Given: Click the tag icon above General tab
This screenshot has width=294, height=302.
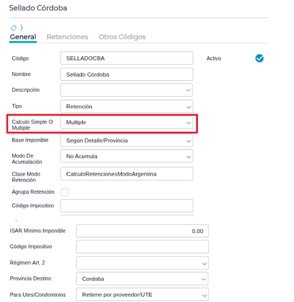Looking at the screenshot, I should pyautogui.click(x=13, y=28).
